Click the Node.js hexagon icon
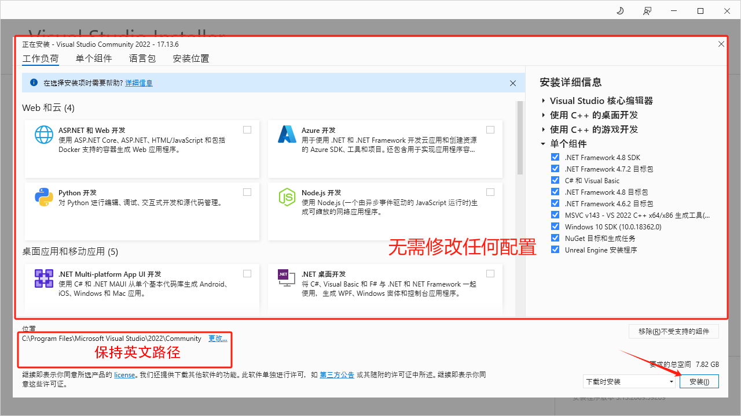741x416 pixels. 287,197
